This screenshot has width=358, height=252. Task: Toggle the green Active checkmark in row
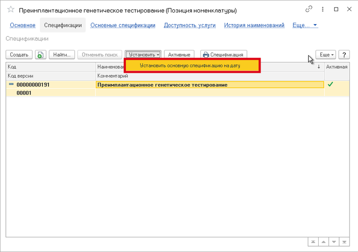tap(331, 84)
